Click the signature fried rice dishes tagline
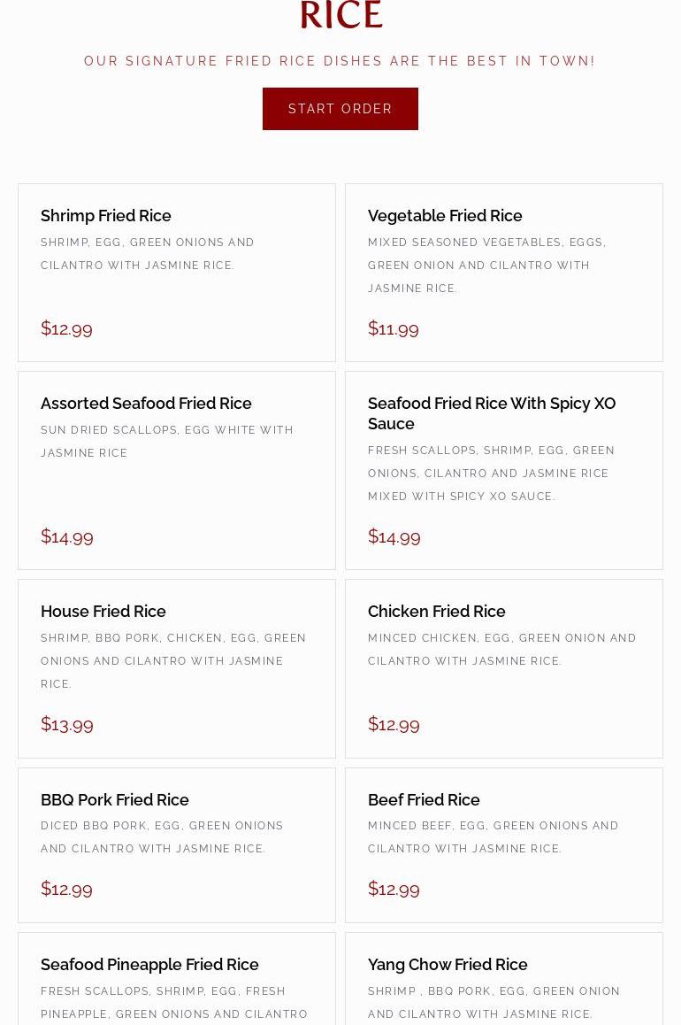The width and height of the screenshot is (681, 1025). pyautogui.click(x=340, y=61)
